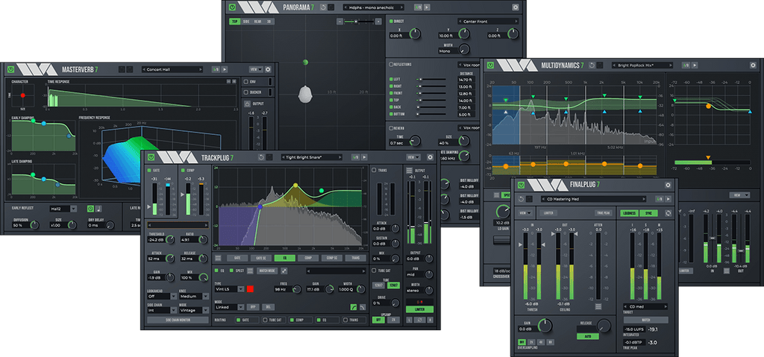Viewport: 764px width, 357px height.
Task: Select the REAR view tab in Panorama
Action: point(257,22)
